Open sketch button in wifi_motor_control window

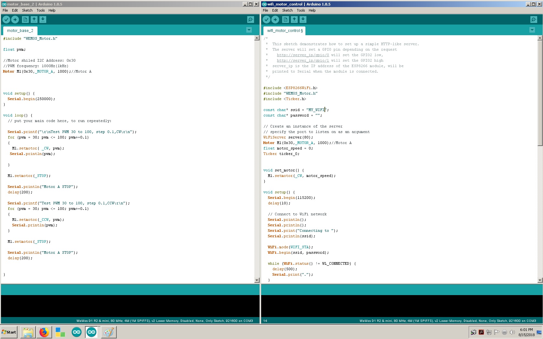294,20
